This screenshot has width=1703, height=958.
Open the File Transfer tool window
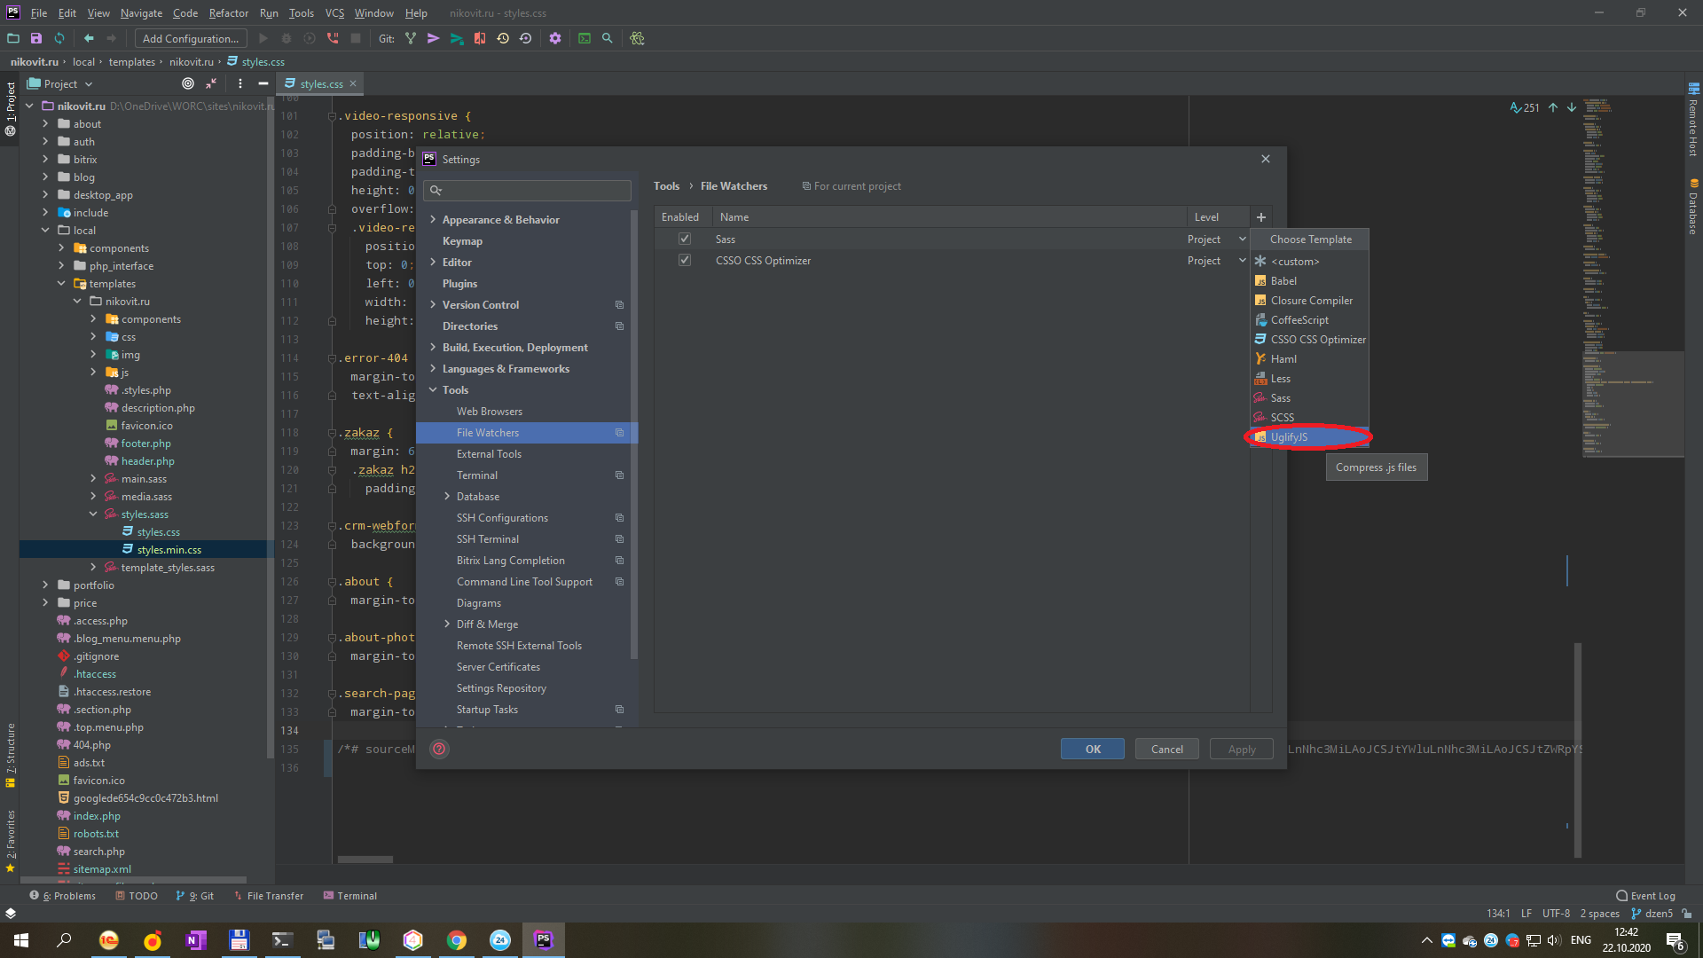[268, 896]
